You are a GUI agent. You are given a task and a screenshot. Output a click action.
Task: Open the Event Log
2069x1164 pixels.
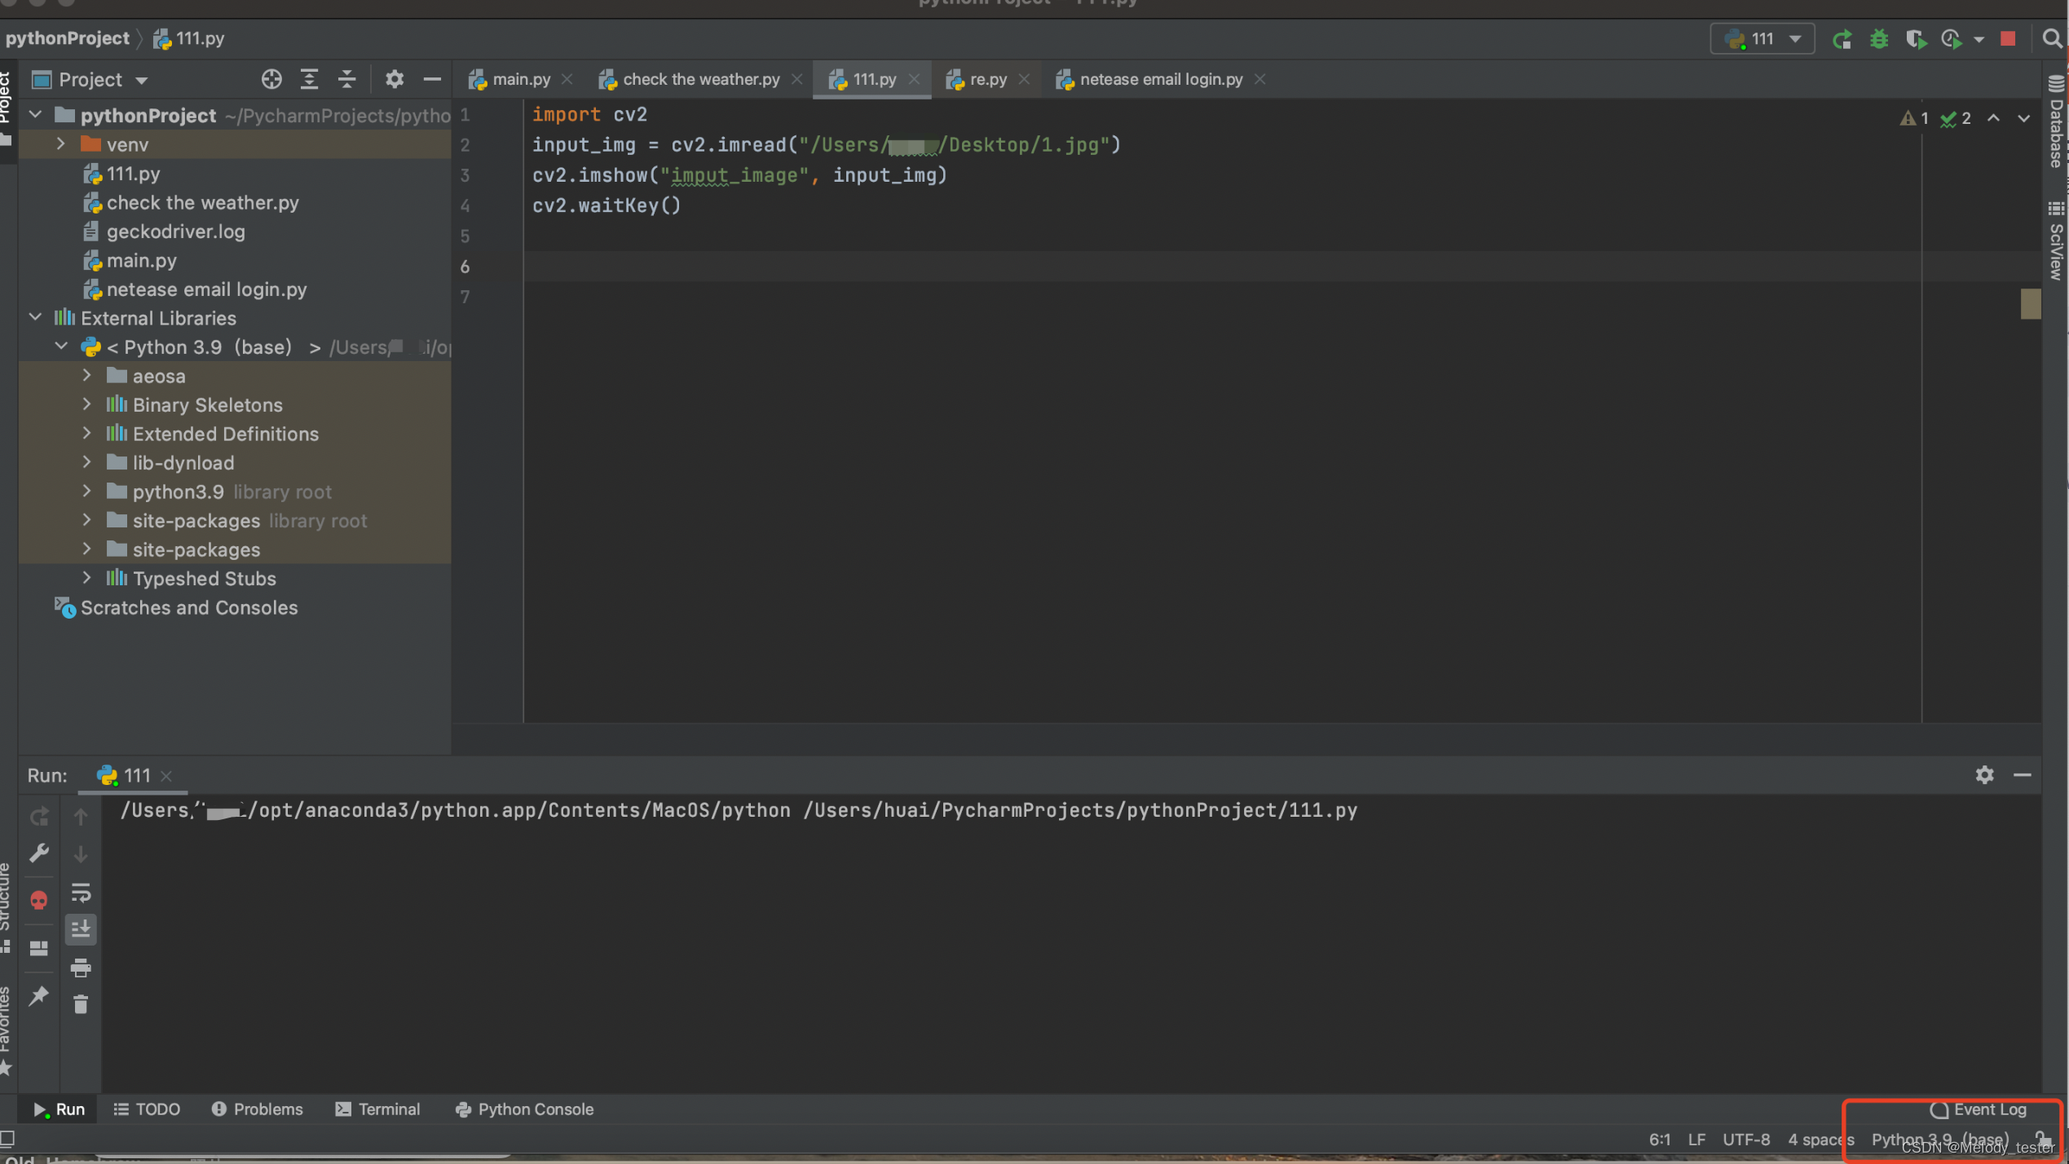[x=1979, y=1109]
